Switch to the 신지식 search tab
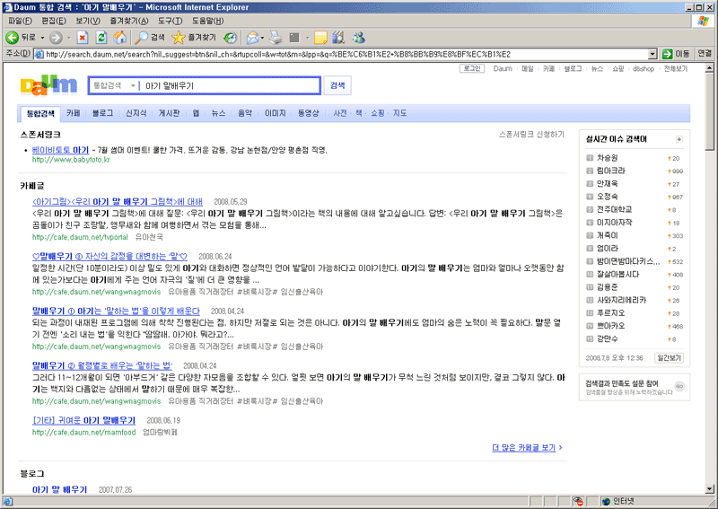The height and width of the screenshot is (509, 718). [x=136, y=113]
